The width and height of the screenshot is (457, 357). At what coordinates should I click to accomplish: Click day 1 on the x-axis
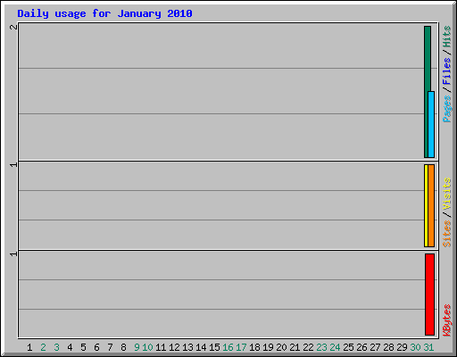pyautogui.click(x=29, y=347)
